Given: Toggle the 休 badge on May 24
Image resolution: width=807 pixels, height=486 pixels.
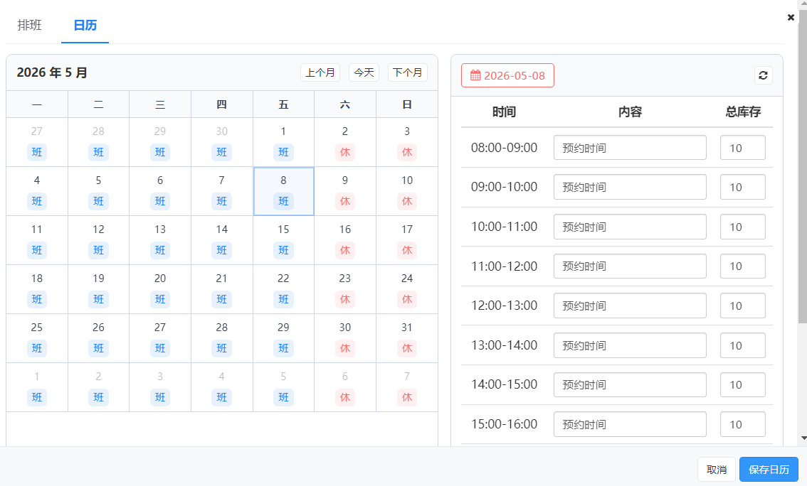Looking at the screenshot, I should pos(407,300).
